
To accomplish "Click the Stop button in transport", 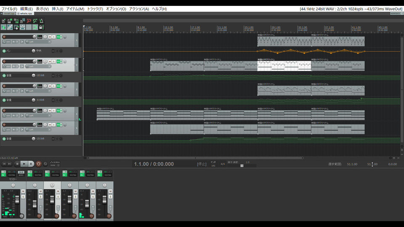I will point(17,164).
